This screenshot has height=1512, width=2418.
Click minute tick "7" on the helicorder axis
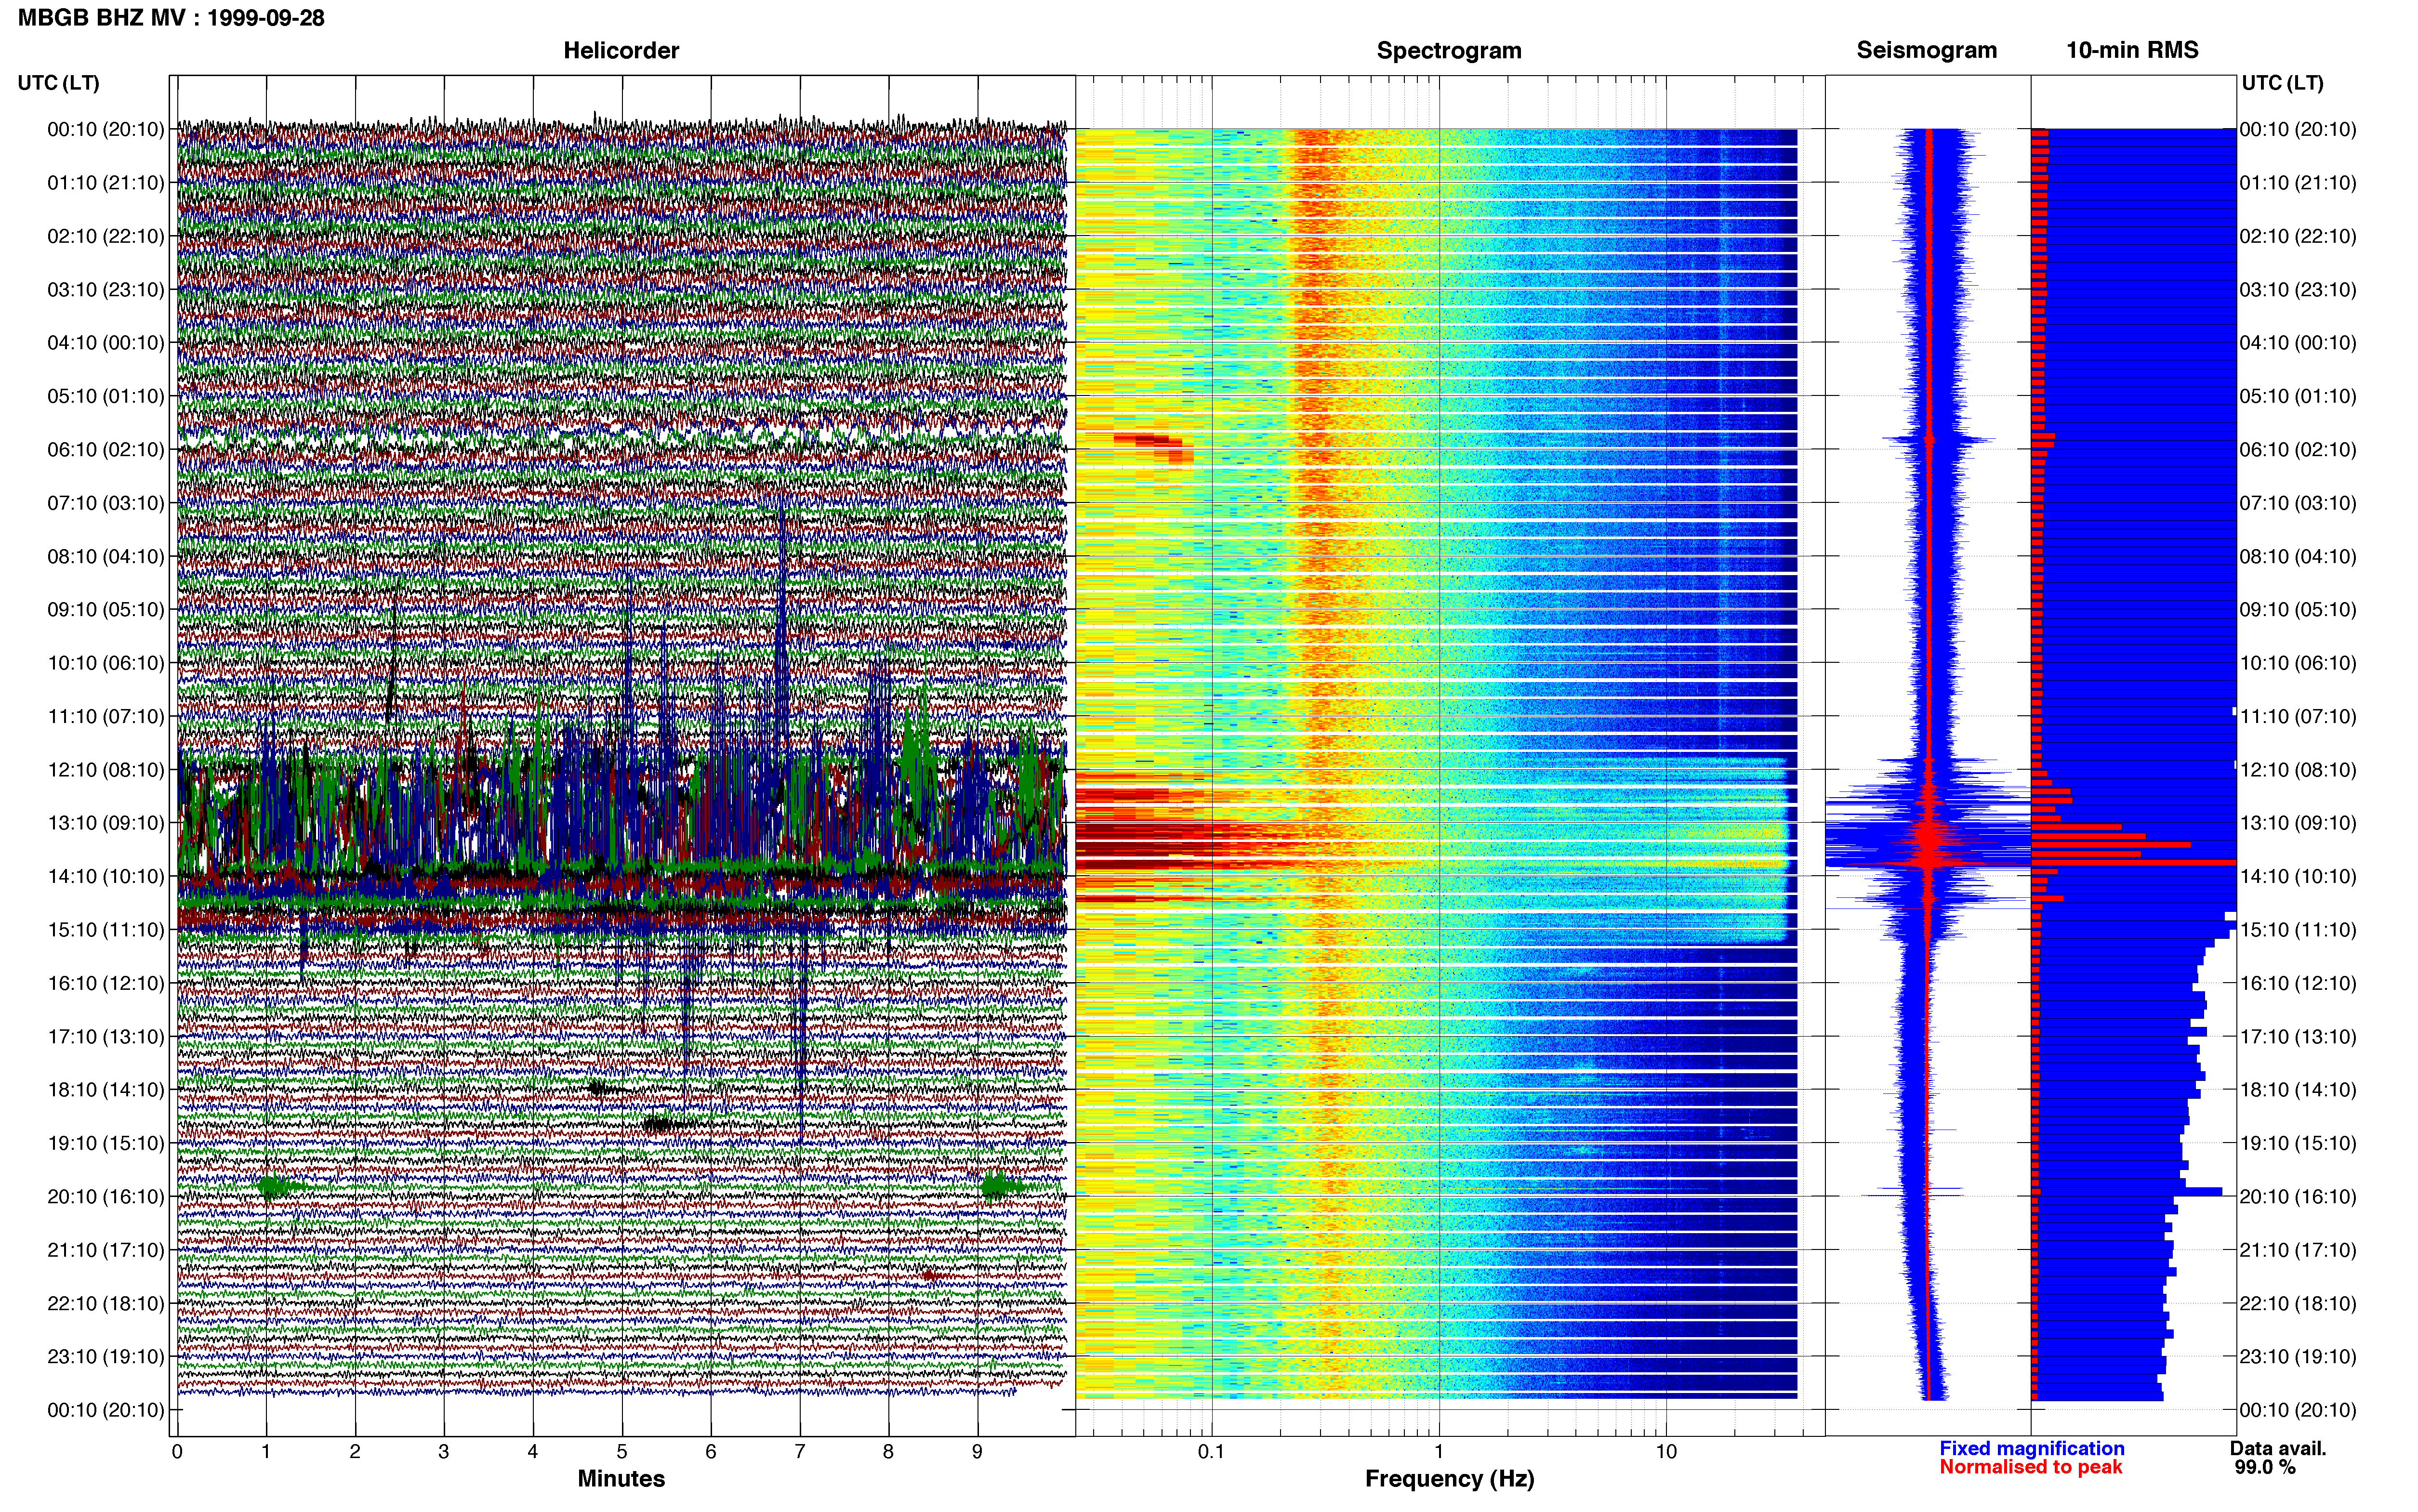(x=800, y=1452)
